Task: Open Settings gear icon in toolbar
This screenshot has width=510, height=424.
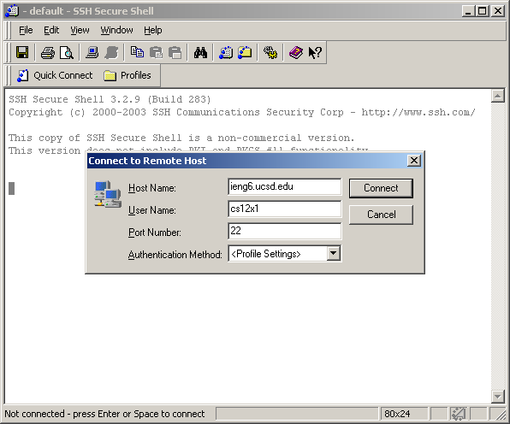Action: (270, 52)
